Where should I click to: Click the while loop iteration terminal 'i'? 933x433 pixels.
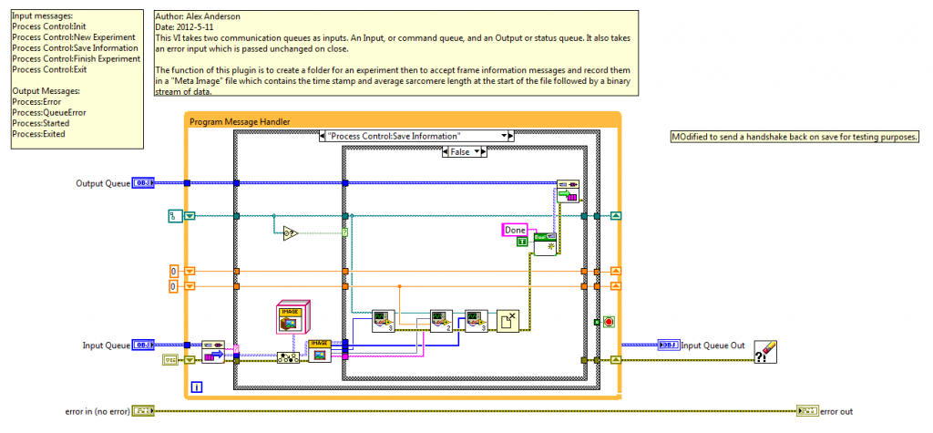point(197,389)
